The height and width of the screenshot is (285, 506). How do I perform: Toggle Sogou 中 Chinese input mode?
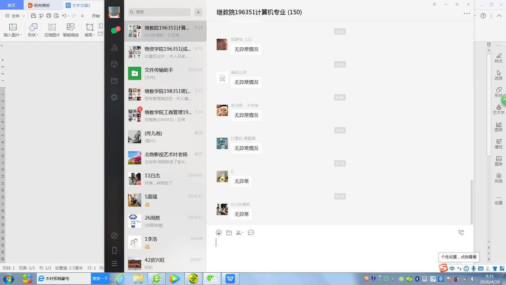pyautogui.click(x=452, y=269)
